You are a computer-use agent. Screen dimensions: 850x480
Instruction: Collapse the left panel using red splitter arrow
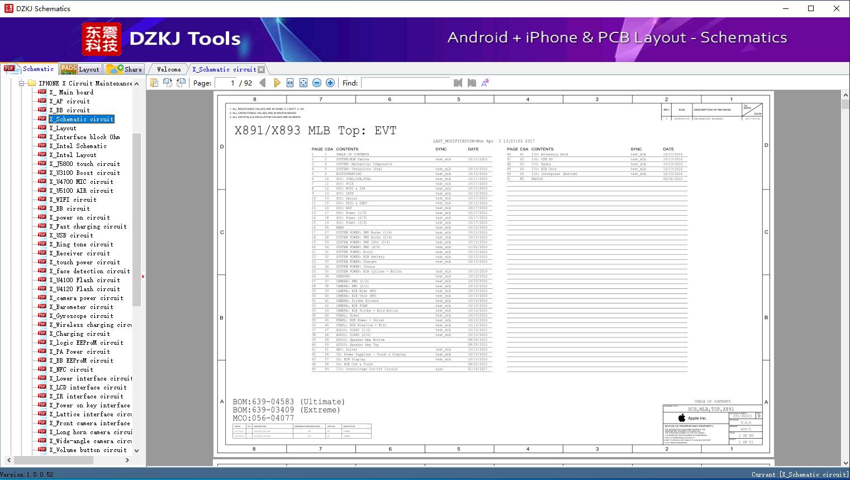(143, 276)
